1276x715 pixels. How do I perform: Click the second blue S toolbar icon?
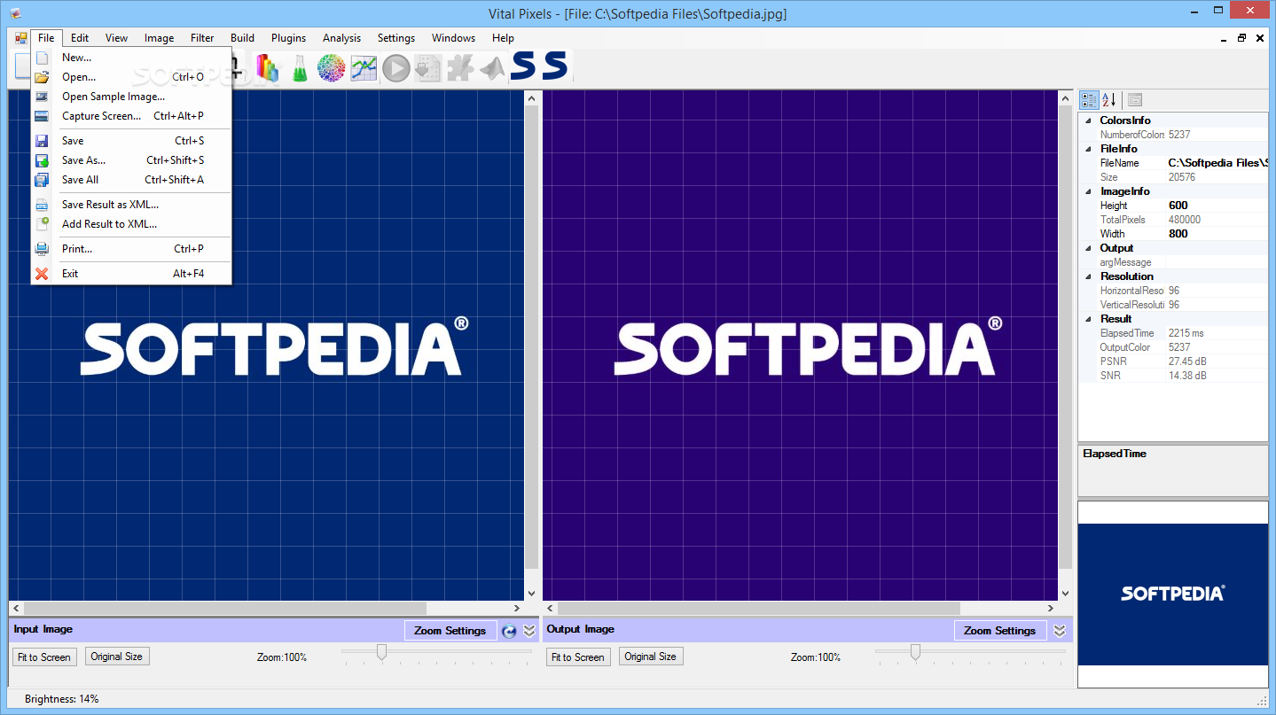coord(554,66)
